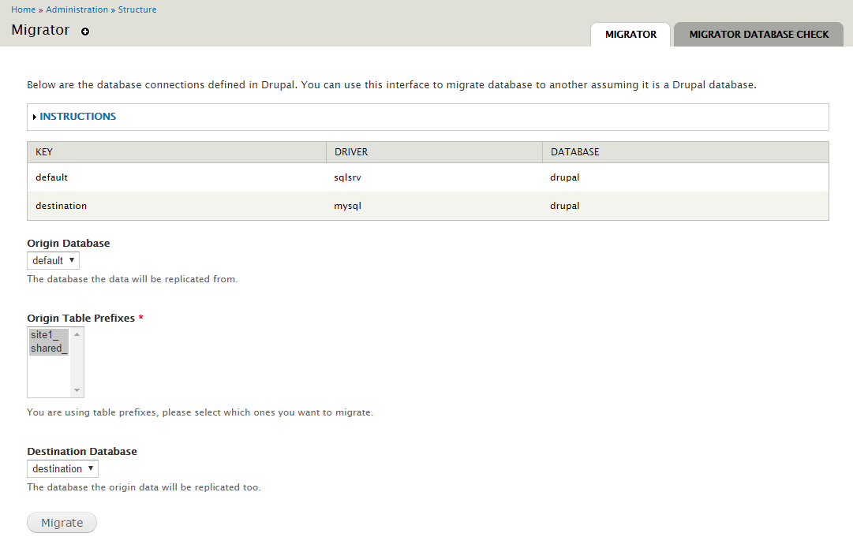Viewport: 853px width, 548px height.
Task: Switch to the Migrator tab
Action: pyautogui.click(x=630, y=34)
